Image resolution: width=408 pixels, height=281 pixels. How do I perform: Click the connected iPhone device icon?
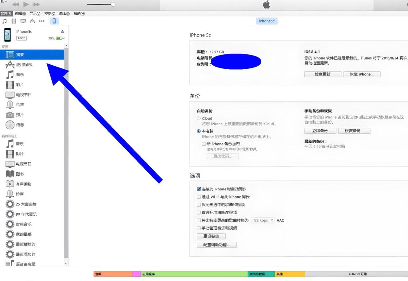tap(54, 21)
